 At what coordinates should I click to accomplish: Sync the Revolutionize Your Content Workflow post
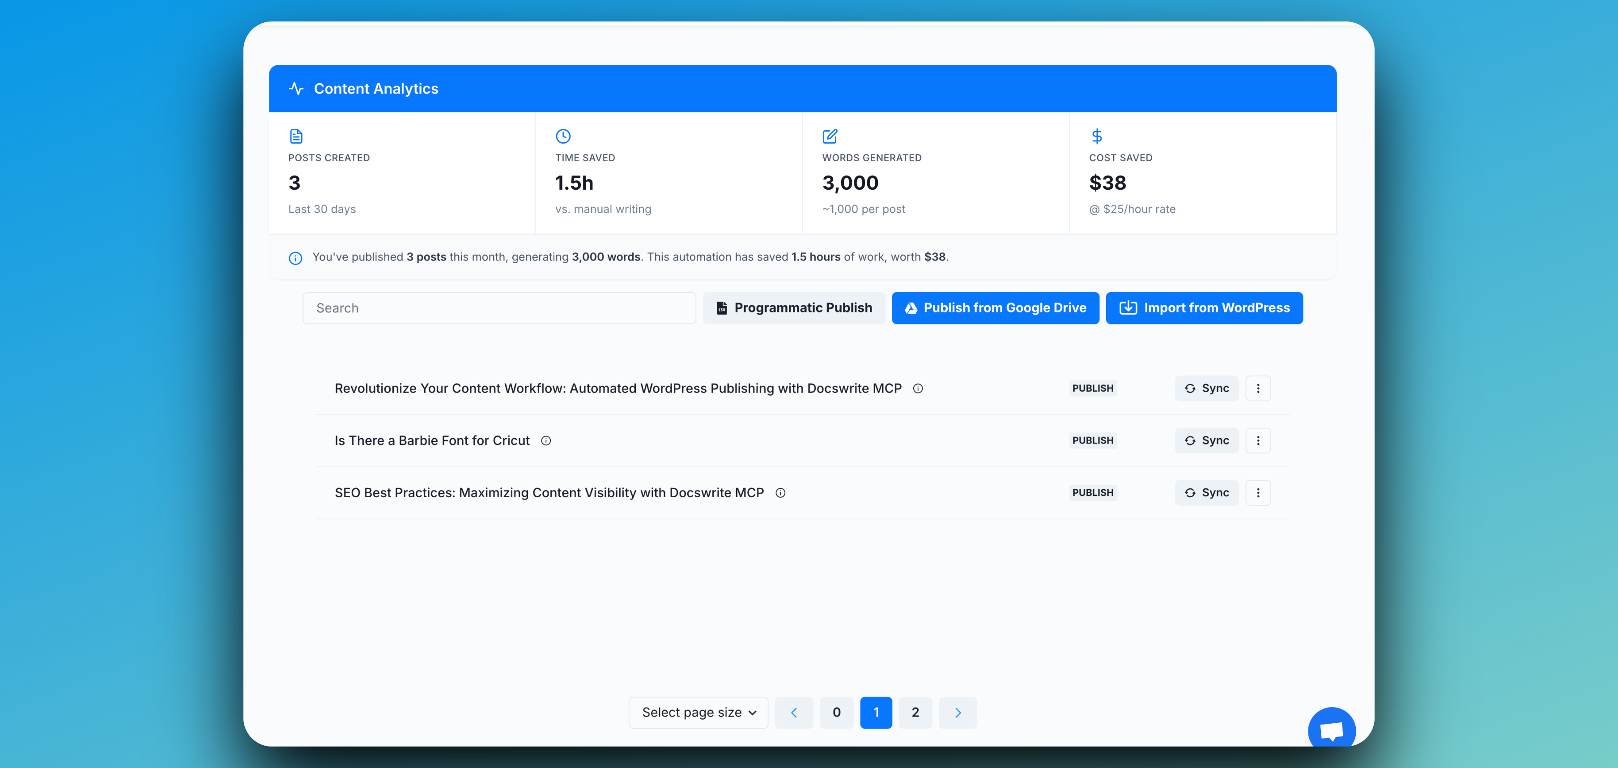pyautogui.click(x=1206, y=388)
